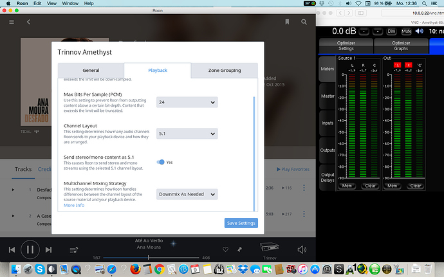The image size is (444, 277).
Task: Open the Window menu
Action: [70, 3]
